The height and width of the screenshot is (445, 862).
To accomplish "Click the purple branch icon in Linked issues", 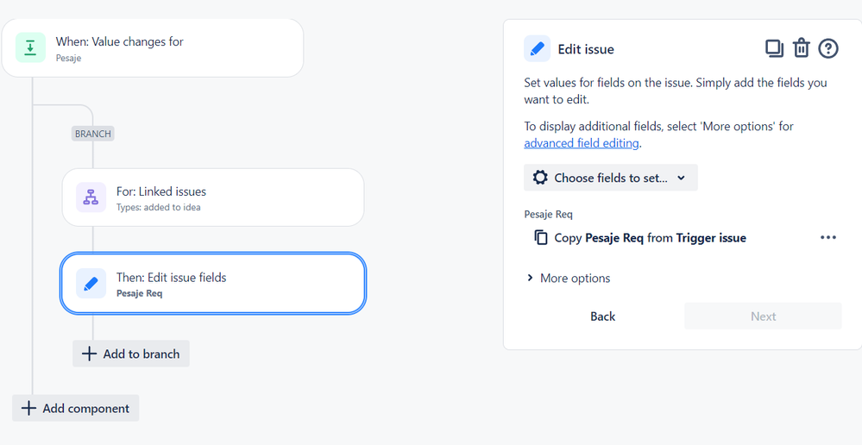I will (91, 197).
